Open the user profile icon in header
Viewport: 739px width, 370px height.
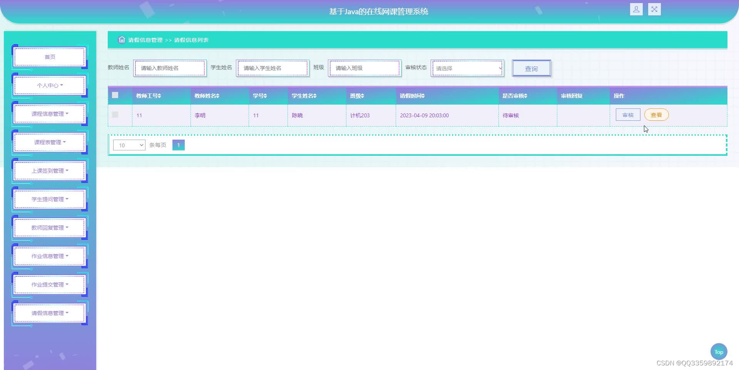636,9
